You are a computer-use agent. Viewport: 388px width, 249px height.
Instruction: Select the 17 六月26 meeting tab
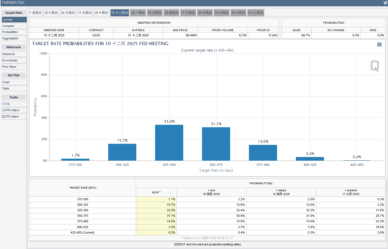point(188,13)
